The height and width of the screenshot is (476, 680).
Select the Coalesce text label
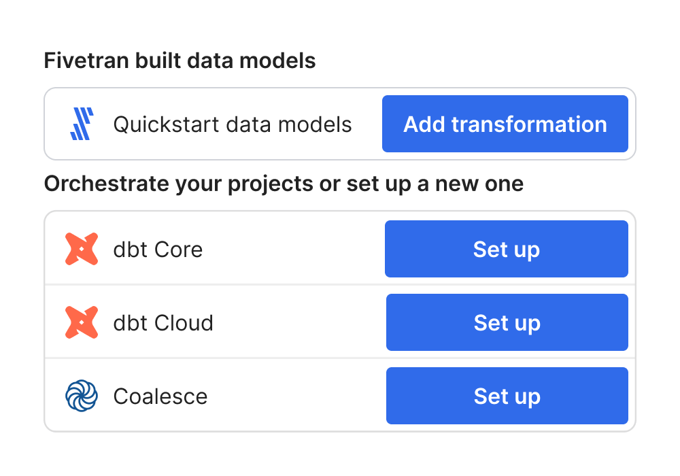click(160, 396)
